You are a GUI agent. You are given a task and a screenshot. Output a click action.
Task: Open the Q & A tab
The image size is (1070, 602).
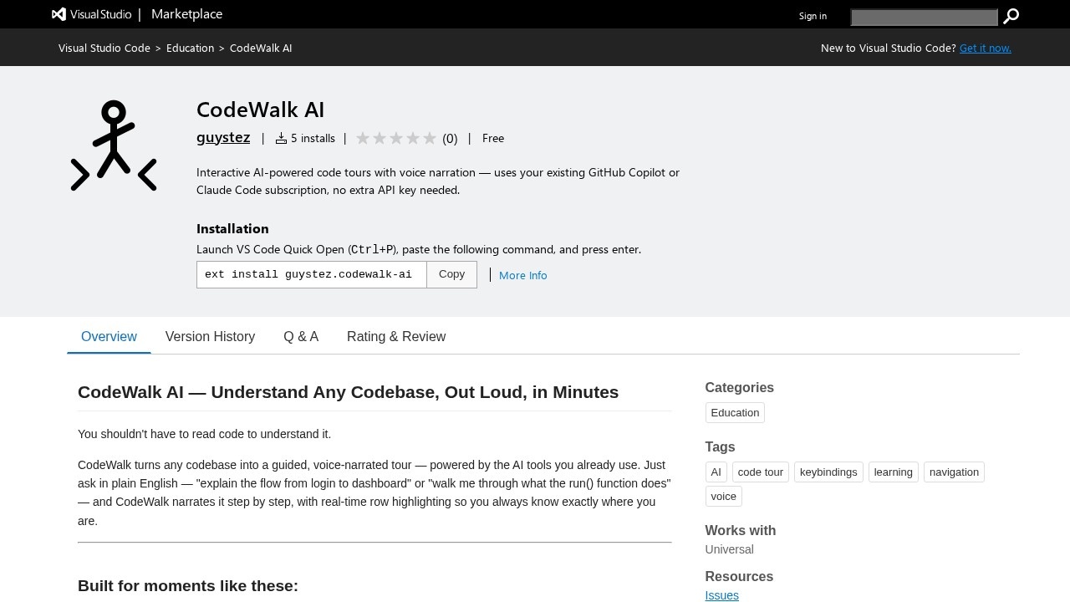(301, 336)
